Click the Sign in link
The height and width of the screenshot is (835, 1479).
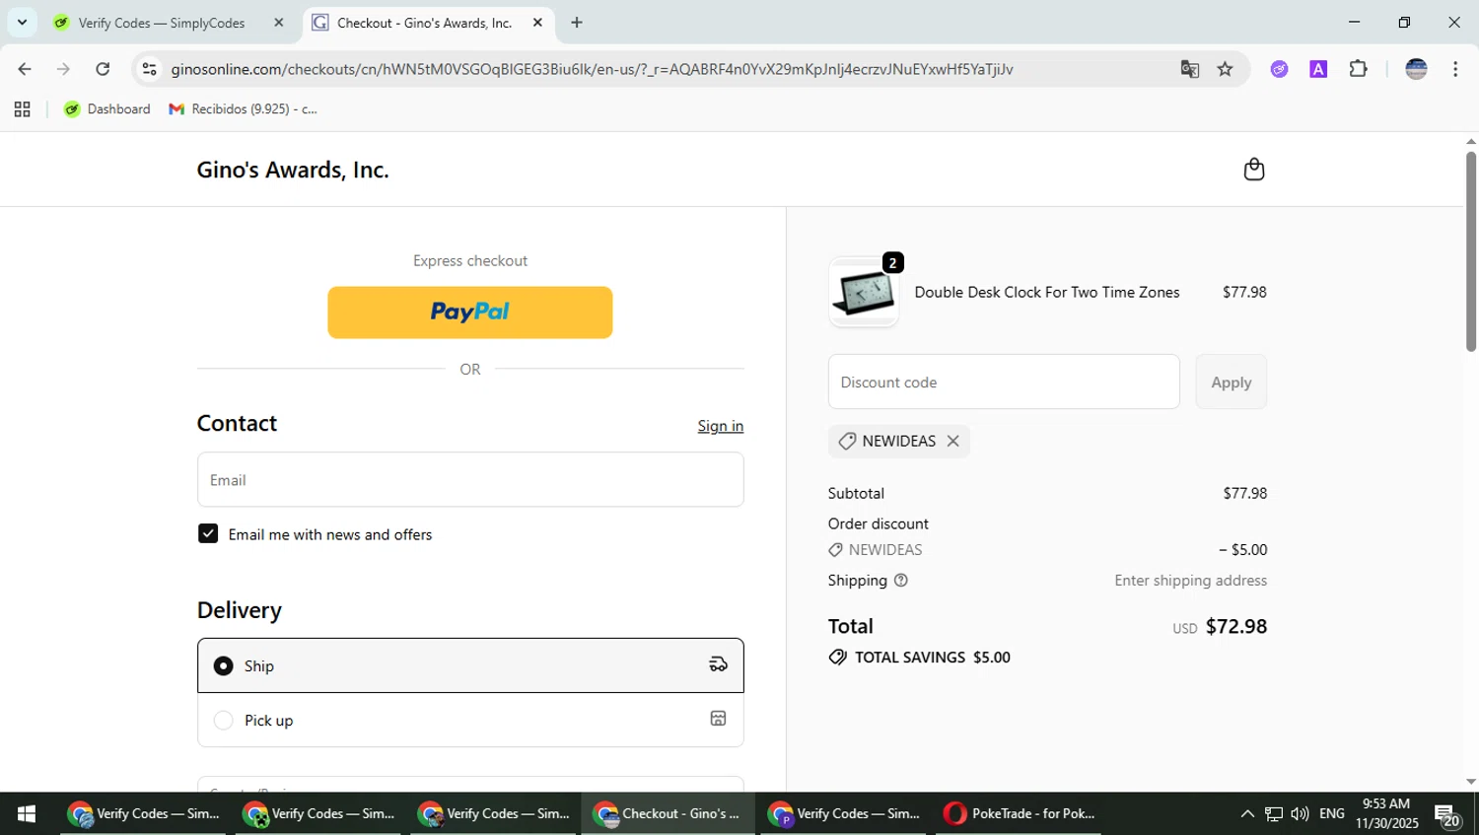point(720,426)
